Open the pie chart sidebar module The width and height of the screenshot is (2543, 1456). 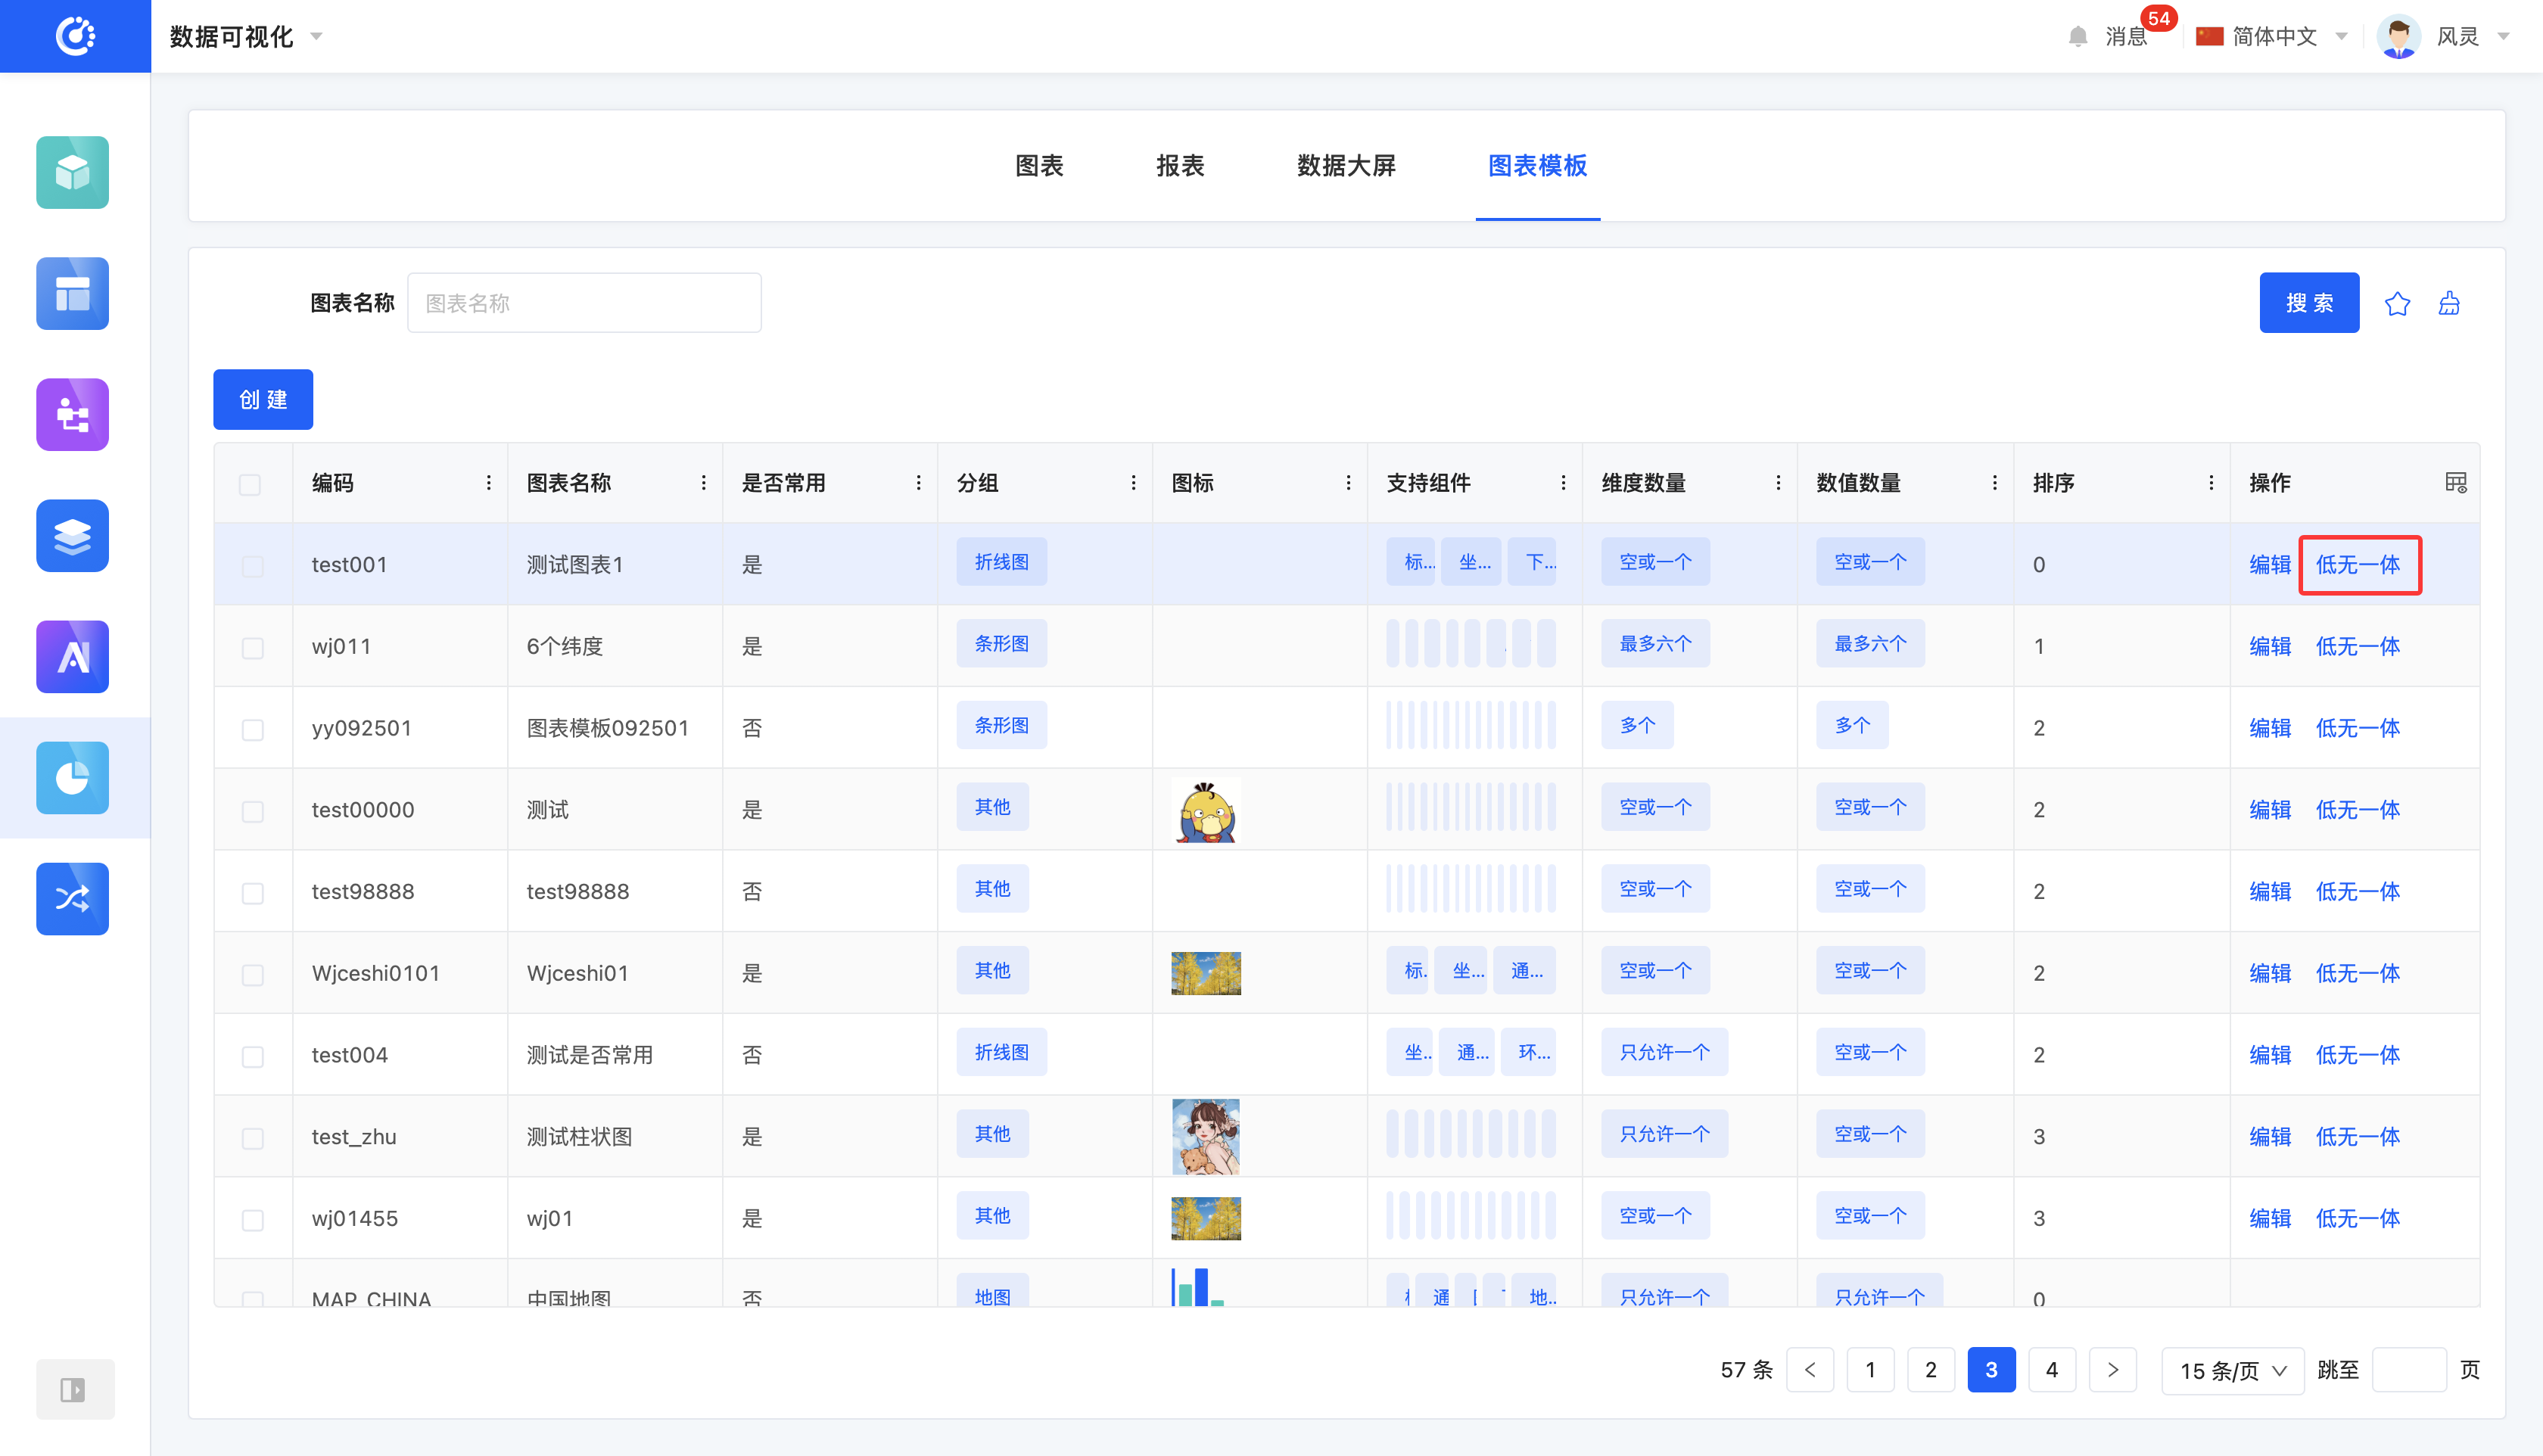[72, 777]
